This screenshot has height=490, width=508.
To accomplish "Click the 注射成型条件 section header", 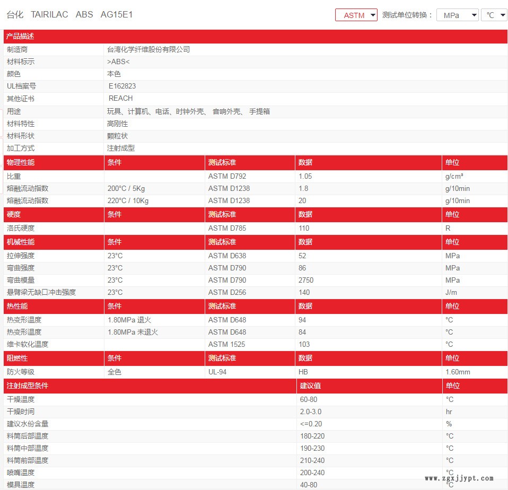I will 27,386.
